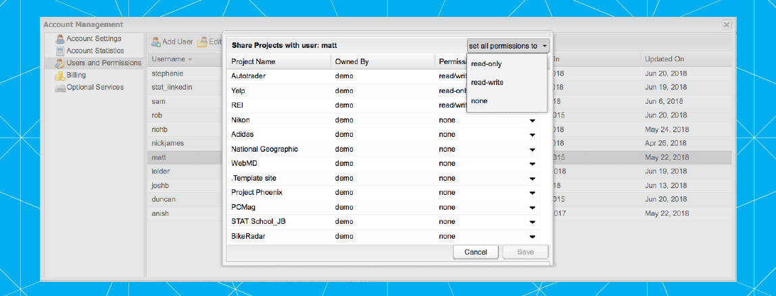The height and width of the screenshot is (296, 776).
Task: Choose read-only from the permissions menu
Action: pyautogui.click(x=486, y=63)
